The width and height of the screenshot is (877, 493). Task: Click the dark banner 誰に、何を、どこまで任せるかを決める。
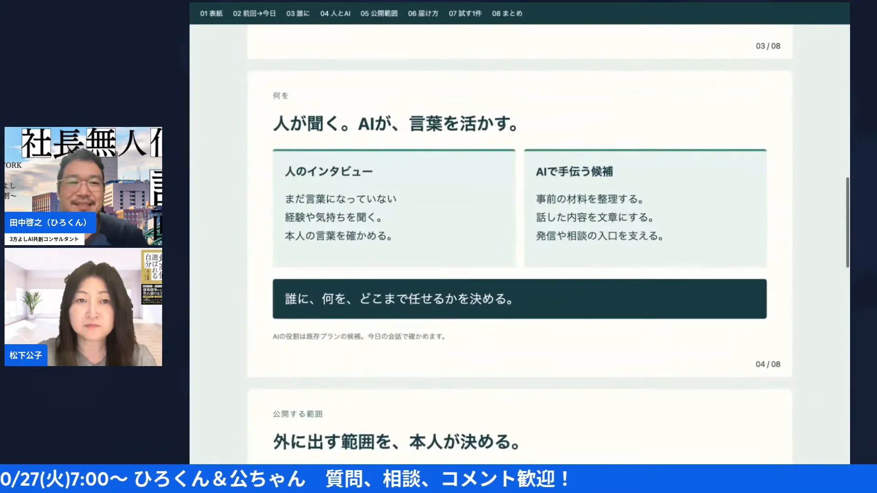[x=519, y=299]
